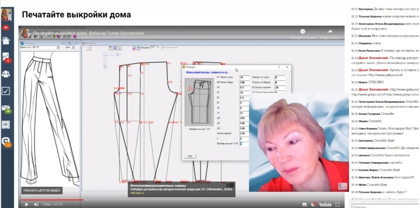The image size is (420, 208).
Task: Click chat message 'Ирина СПАСИБО'
Action: [x=367, y=82]
